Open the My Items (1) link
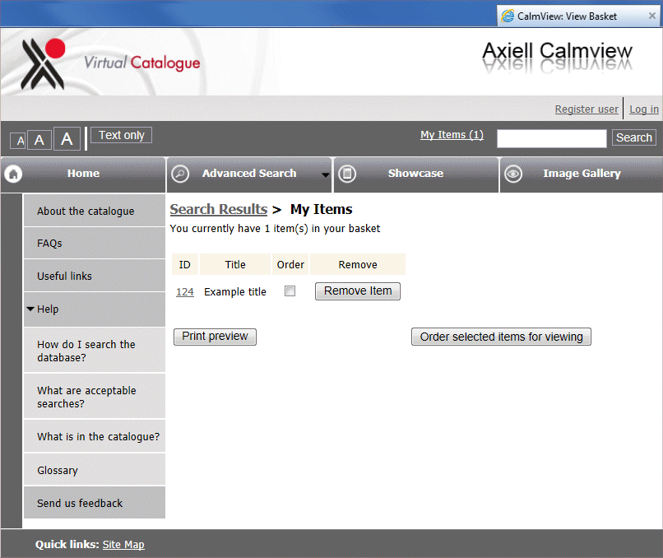The height and width of the screenshot is (558, 663). pyautogui.click(x=452, y=135)
